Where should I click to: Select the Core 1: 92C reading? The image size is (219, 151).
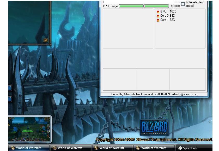(167, 20)
